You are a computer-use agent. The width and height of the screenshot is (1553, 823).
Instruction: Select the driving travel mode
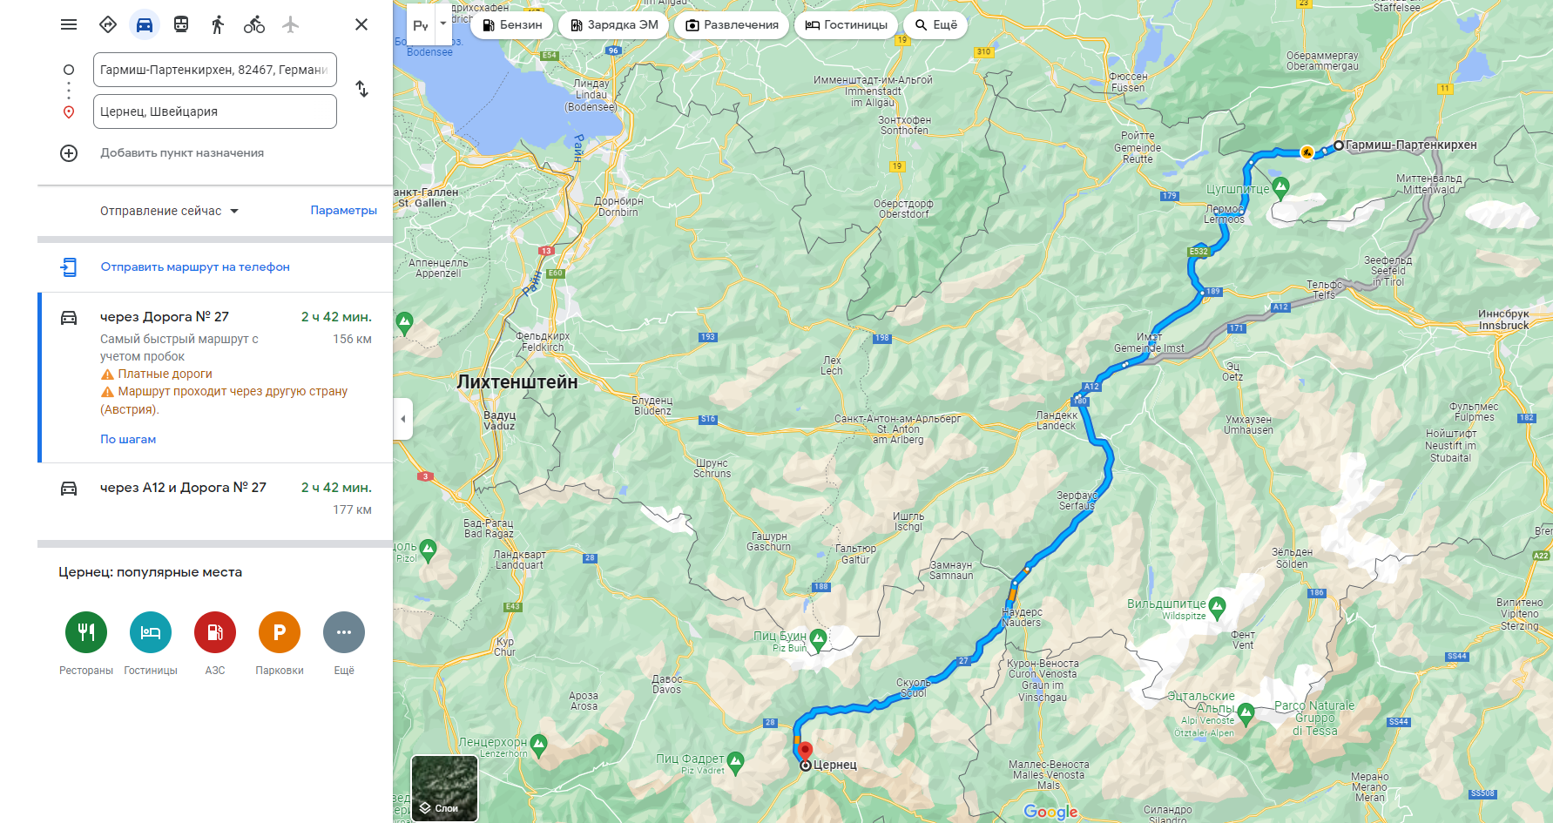145,24
